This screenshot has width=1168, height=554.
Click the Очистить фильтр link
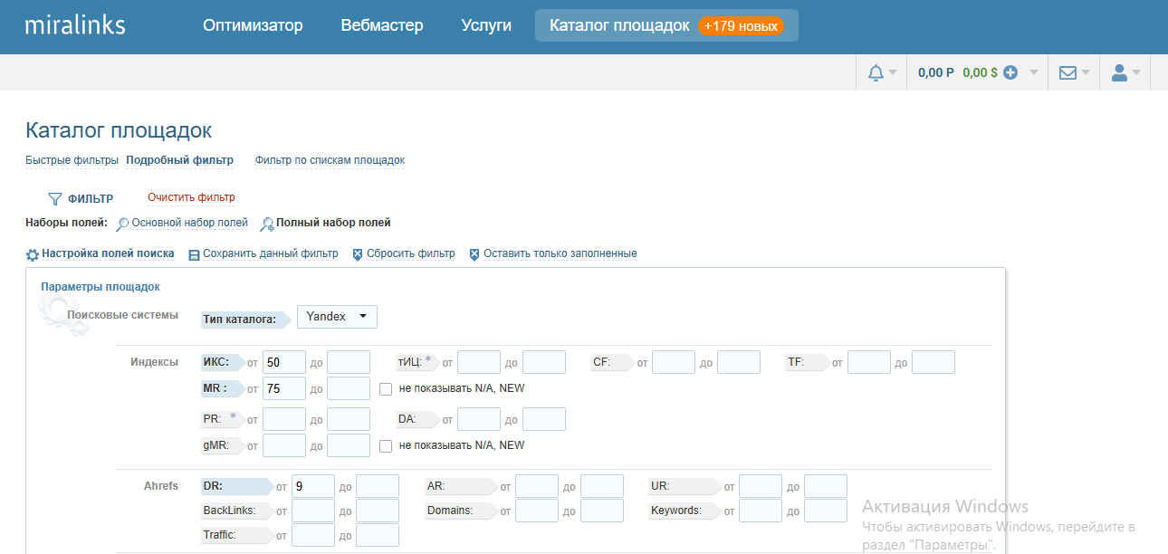coord(191,197)
